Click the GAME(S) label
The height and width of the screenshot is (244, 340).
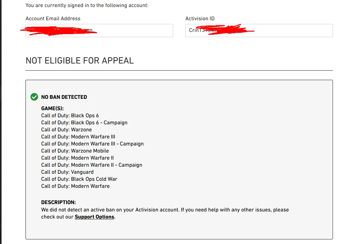pos(52,108)
